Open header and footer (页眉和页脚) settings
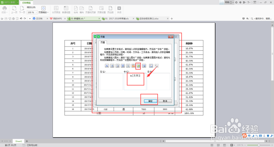The width and height of the screenshot is (274, 147). [90, 10]
